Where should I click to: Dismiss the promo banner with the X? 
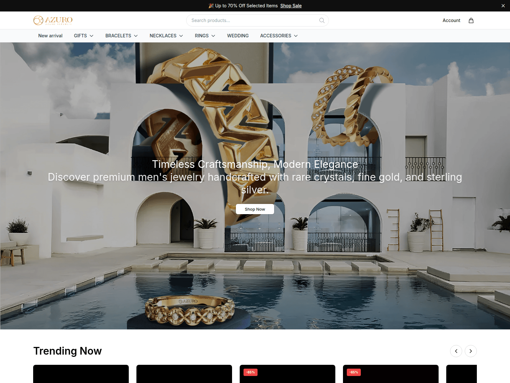pyautogui.click(x=503, y=6)
